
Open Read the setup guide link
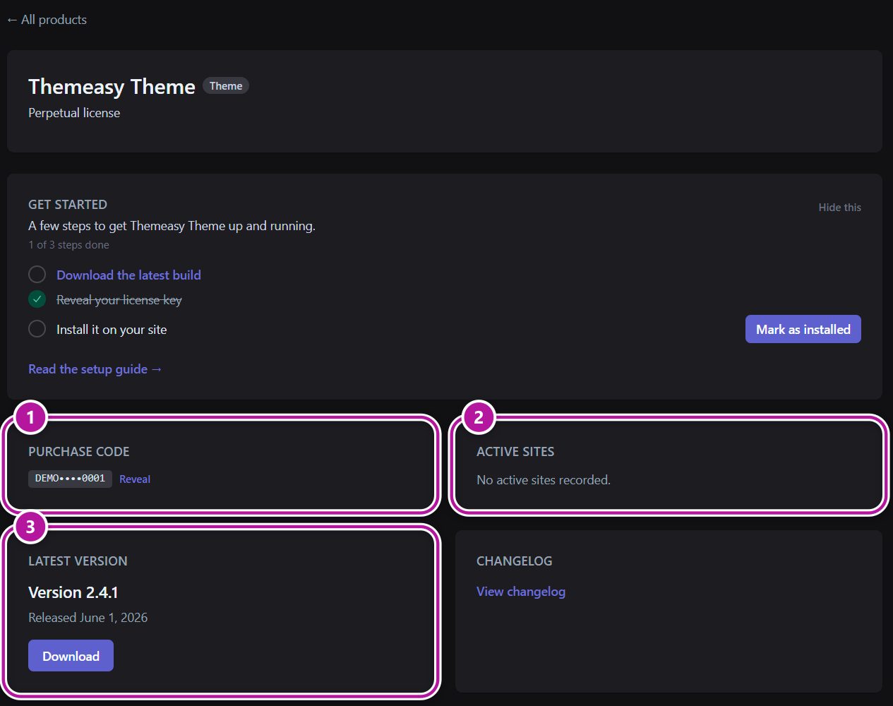95,369
